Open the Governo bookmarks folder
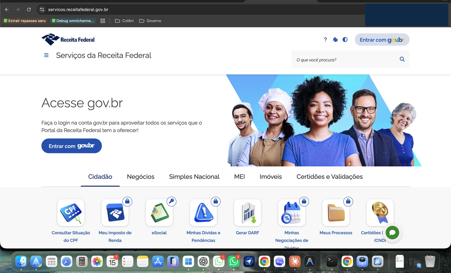Screen dimensions: 451x273 coord(150,21)
